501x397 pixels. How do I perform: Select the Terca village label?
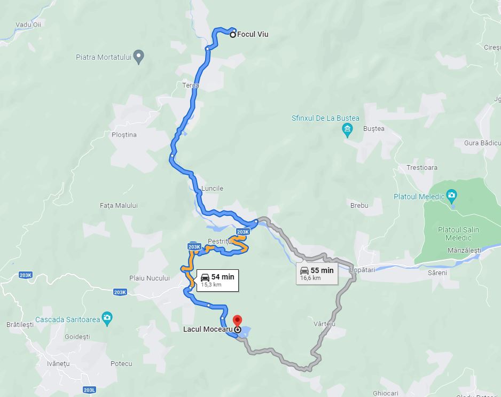pyautogui.click(x=191, y=85)
